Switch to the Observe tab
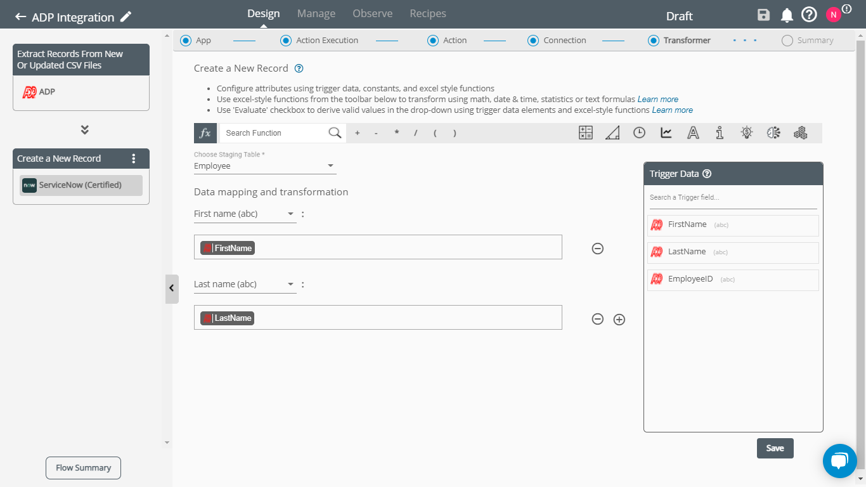The height and width of the screenshot is (487, 866). point(373,13)
